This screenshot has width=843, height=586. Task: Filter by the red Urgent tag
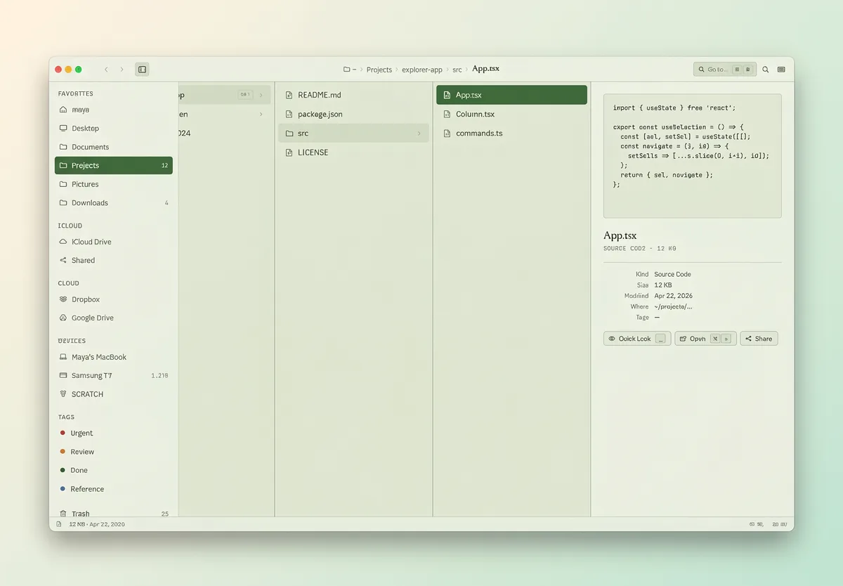click(114, 434)
